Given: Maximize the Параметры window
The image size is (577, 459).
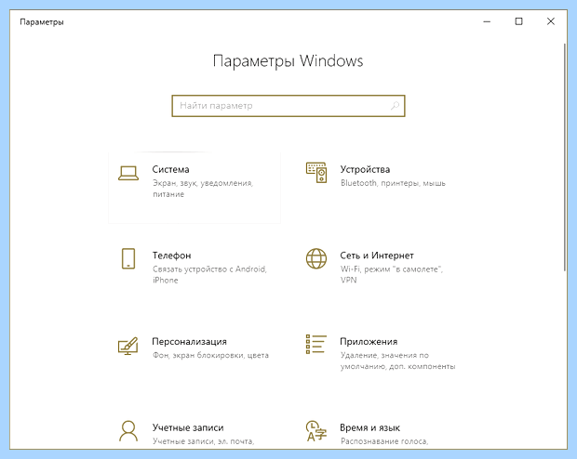Looking at the screenshot, I should pyautogui.click(x=519, y=21).
